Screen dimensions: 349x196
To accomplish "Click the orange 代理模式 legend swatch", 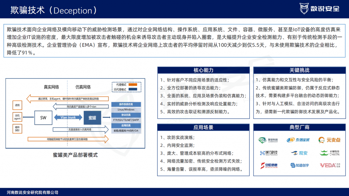I will click(133, 84).
